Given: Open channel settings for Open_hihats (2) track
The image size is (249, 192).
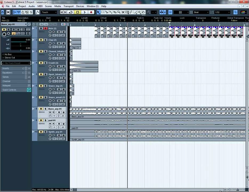Looking at the screenshot, I should [x=50, y=81].
